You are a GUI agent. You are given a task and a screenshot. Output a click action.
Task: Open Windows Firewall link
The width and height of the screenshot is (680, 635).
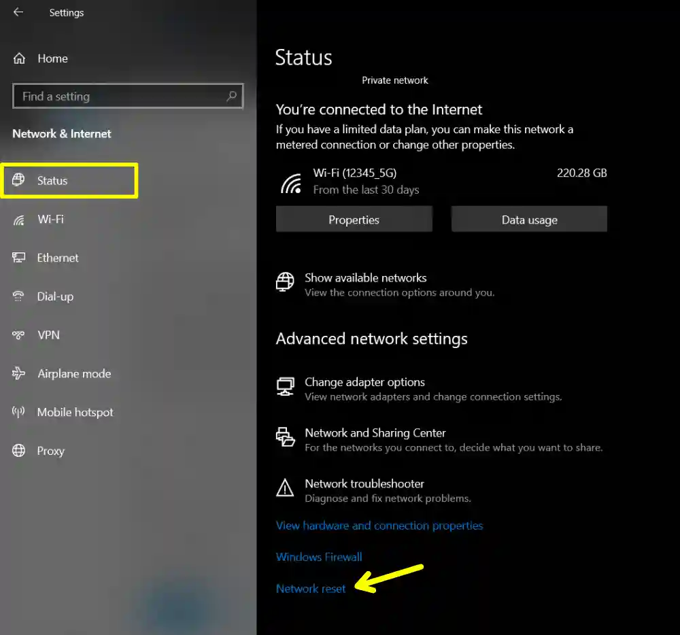pos(319,557)
